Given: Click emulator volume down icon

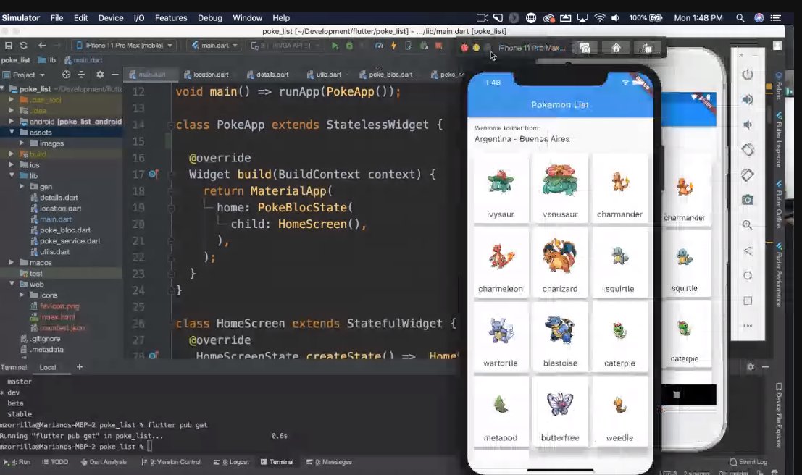Looking at the screenshot, I should coord(747,125).
